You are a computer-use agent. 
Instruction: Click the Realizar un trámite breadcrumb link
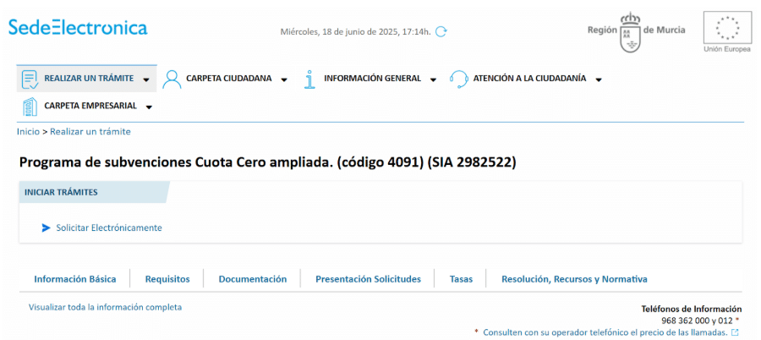[x=90, y=132]
